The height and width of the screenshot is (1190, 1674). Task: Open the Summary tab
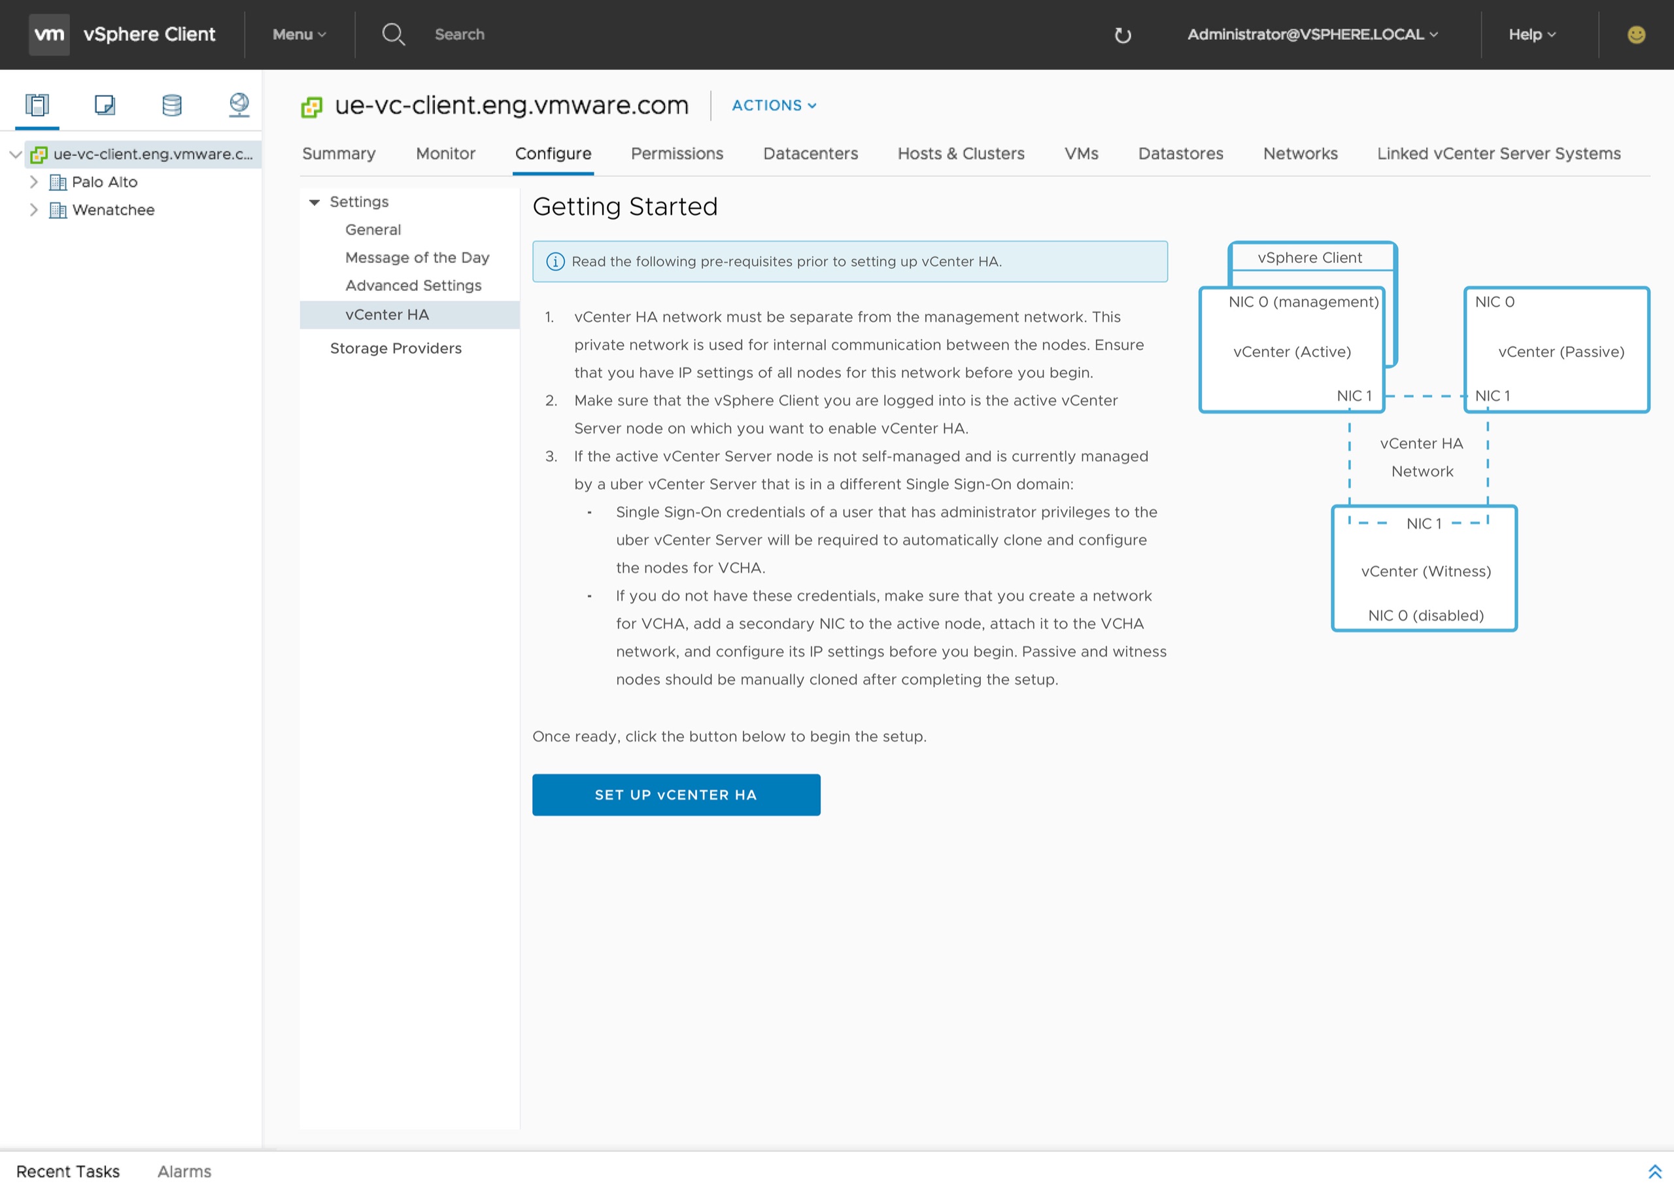click(339, 154)
